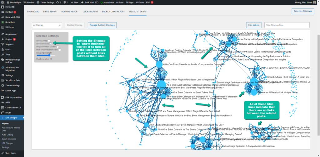The image size is (320, 157).
Task: Open the AI Sitemap dropdown
Action: click(x=47, y=25)
